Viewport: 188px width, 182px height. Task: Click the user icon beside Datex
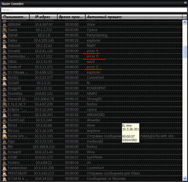pos(4,41)
